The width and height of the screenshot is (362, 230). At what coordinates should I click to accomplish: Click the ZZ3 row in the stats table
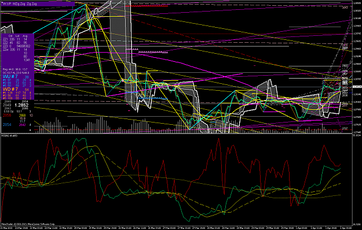[17, 46]
